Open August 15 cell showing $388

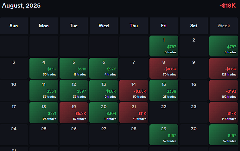pyautogui.click(x=164, y=90)
